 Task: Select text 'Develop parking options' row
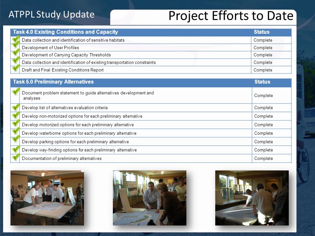[x=75, y=142]
